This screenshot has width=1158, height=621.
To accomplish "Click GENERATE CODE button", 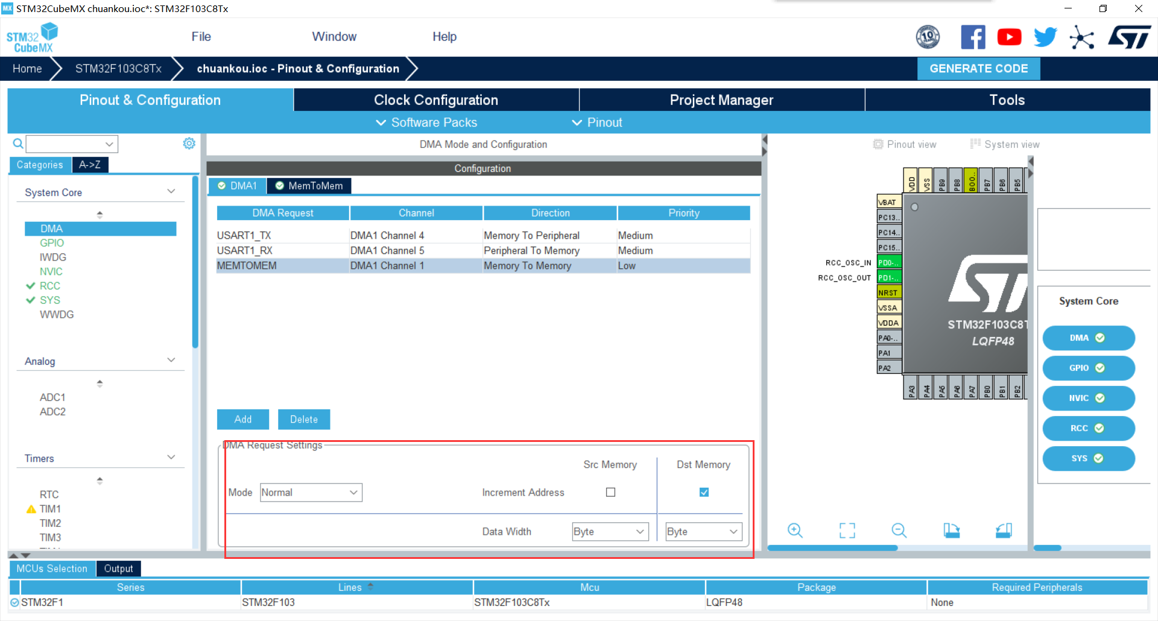I will (x=978, y=69).
